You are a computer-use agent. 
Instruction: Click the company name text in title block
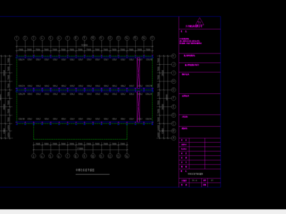pos(194,26)
